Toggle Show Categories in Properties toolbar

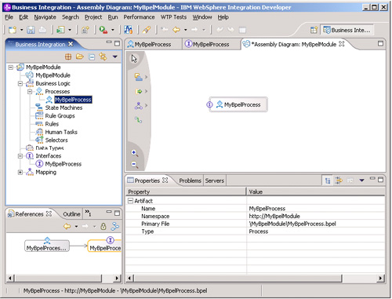point(328,180)
